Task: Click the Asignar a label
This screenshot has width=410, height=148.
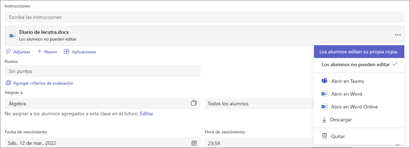Action: [x=14, y=92]
